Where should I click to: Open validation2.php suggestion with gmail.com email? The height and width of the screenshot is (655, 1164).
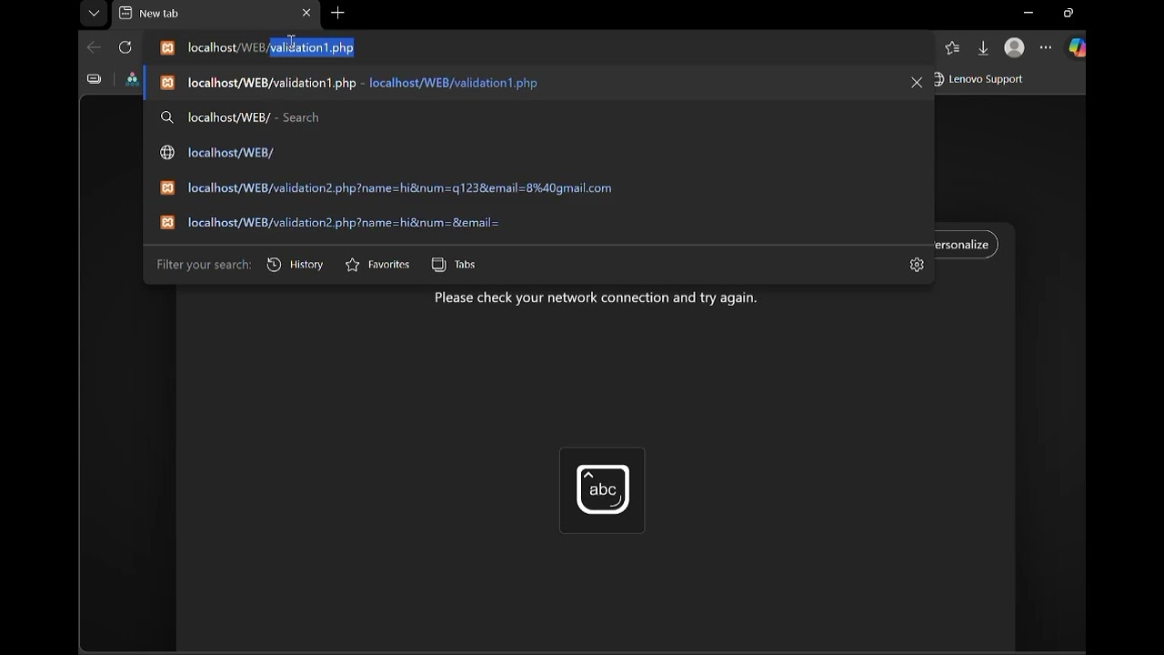pyautogui.click(x=538, y=187)
